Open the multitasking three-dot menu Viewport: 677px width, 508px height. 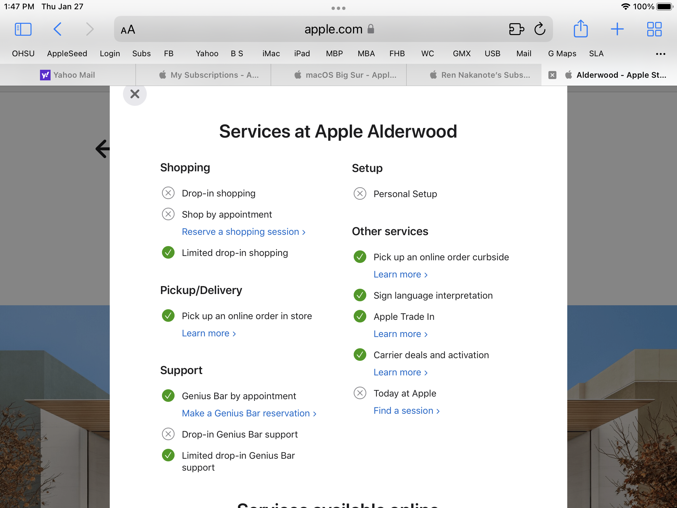point(338,8)
